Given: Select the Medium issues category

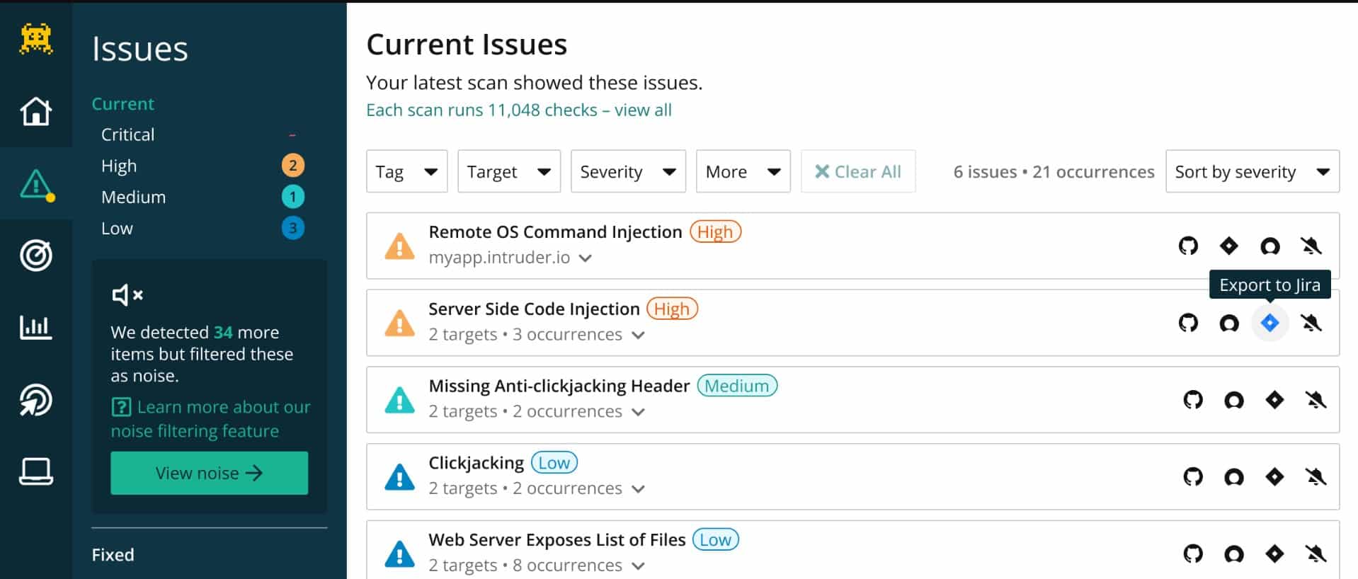Looking at the screenshot, I should click(133, 197).
